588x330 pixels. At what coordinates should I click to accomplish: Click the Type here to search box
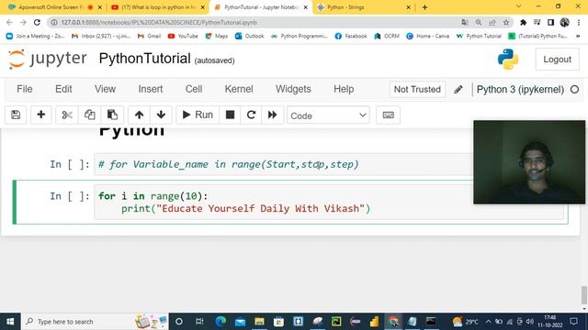(95, 322)
